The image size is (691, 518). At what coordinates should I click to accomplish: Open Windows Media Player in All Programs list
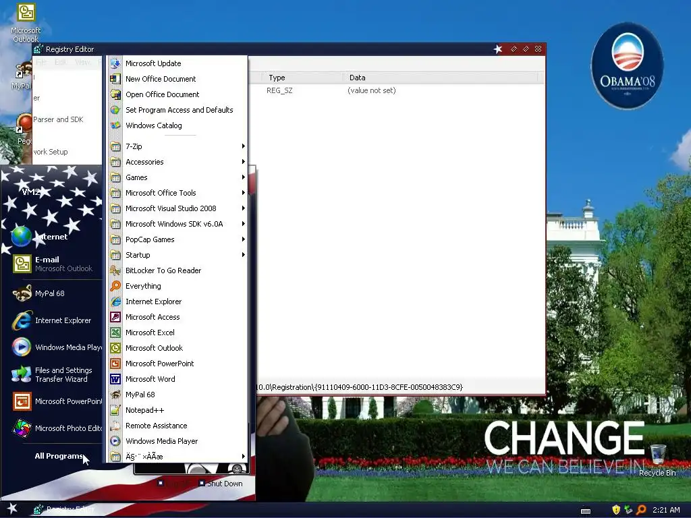pyautogui.click(x=161, y=441)
